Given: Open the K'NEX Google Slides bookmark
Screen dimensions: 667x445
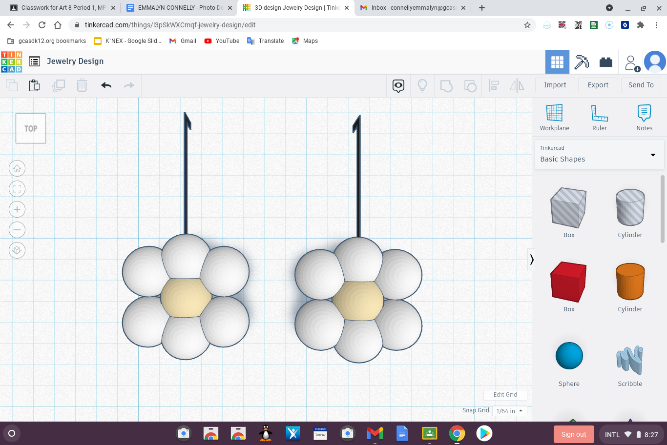Looking at the screenshot, I should pyautogui.click(x=127, y=41).
